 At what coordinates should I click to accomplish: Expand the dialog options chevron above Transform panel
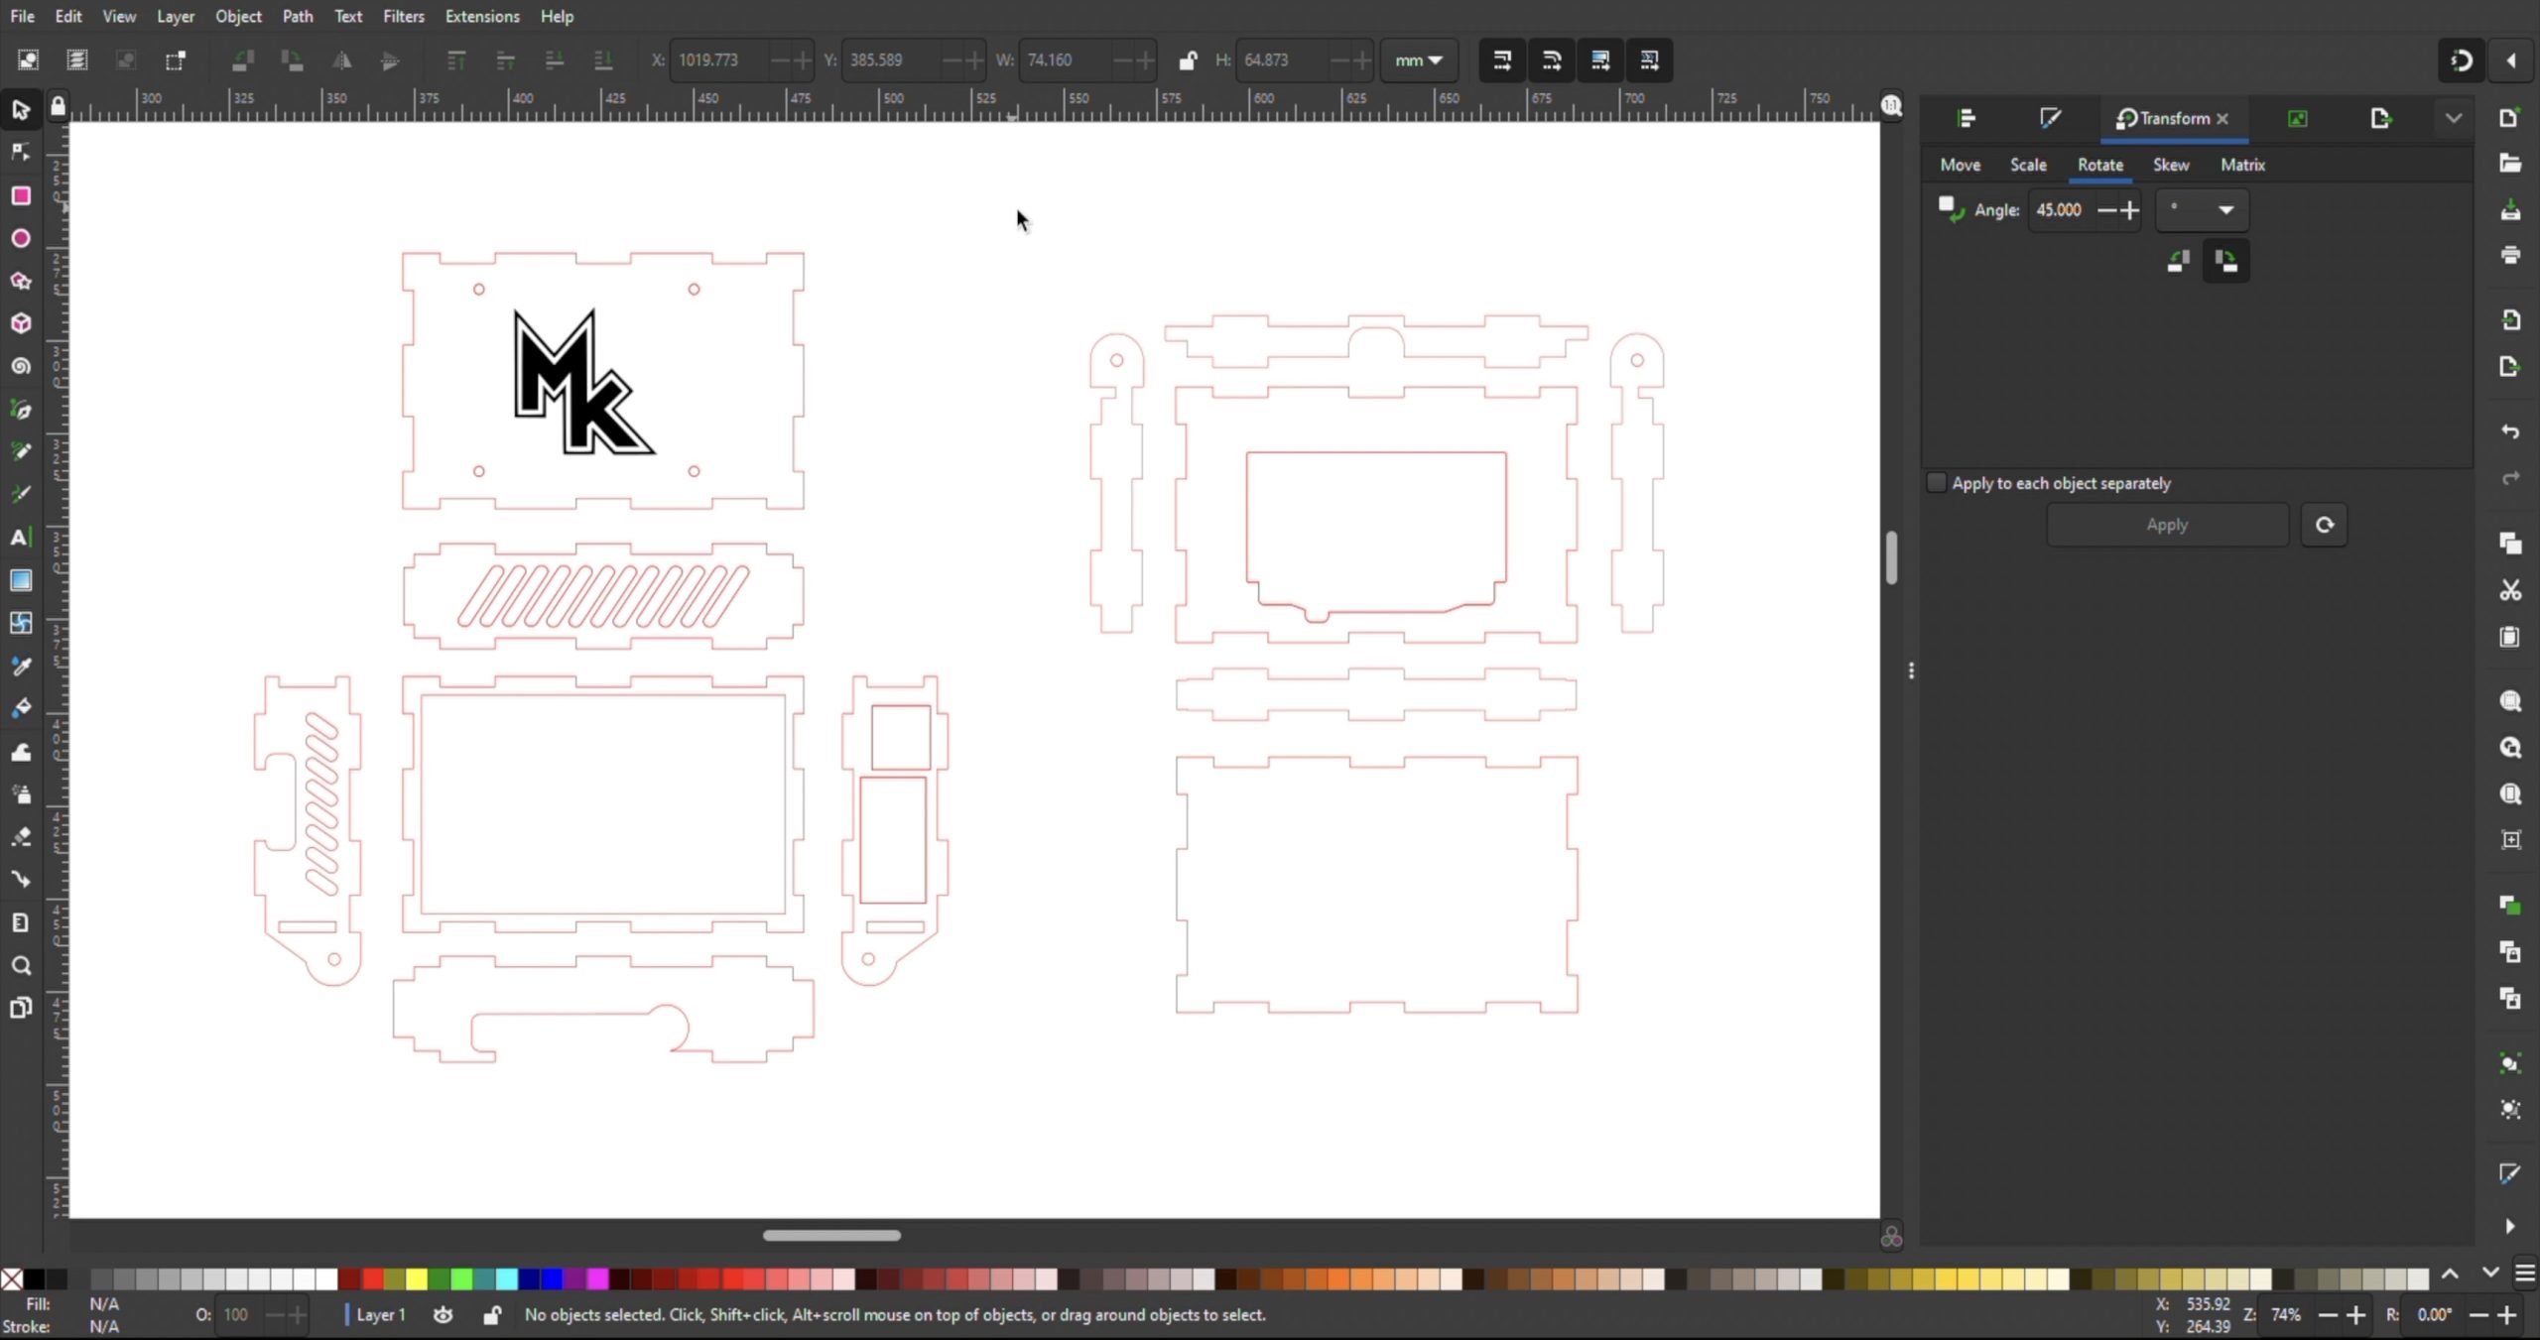(x=2452, y=117)
